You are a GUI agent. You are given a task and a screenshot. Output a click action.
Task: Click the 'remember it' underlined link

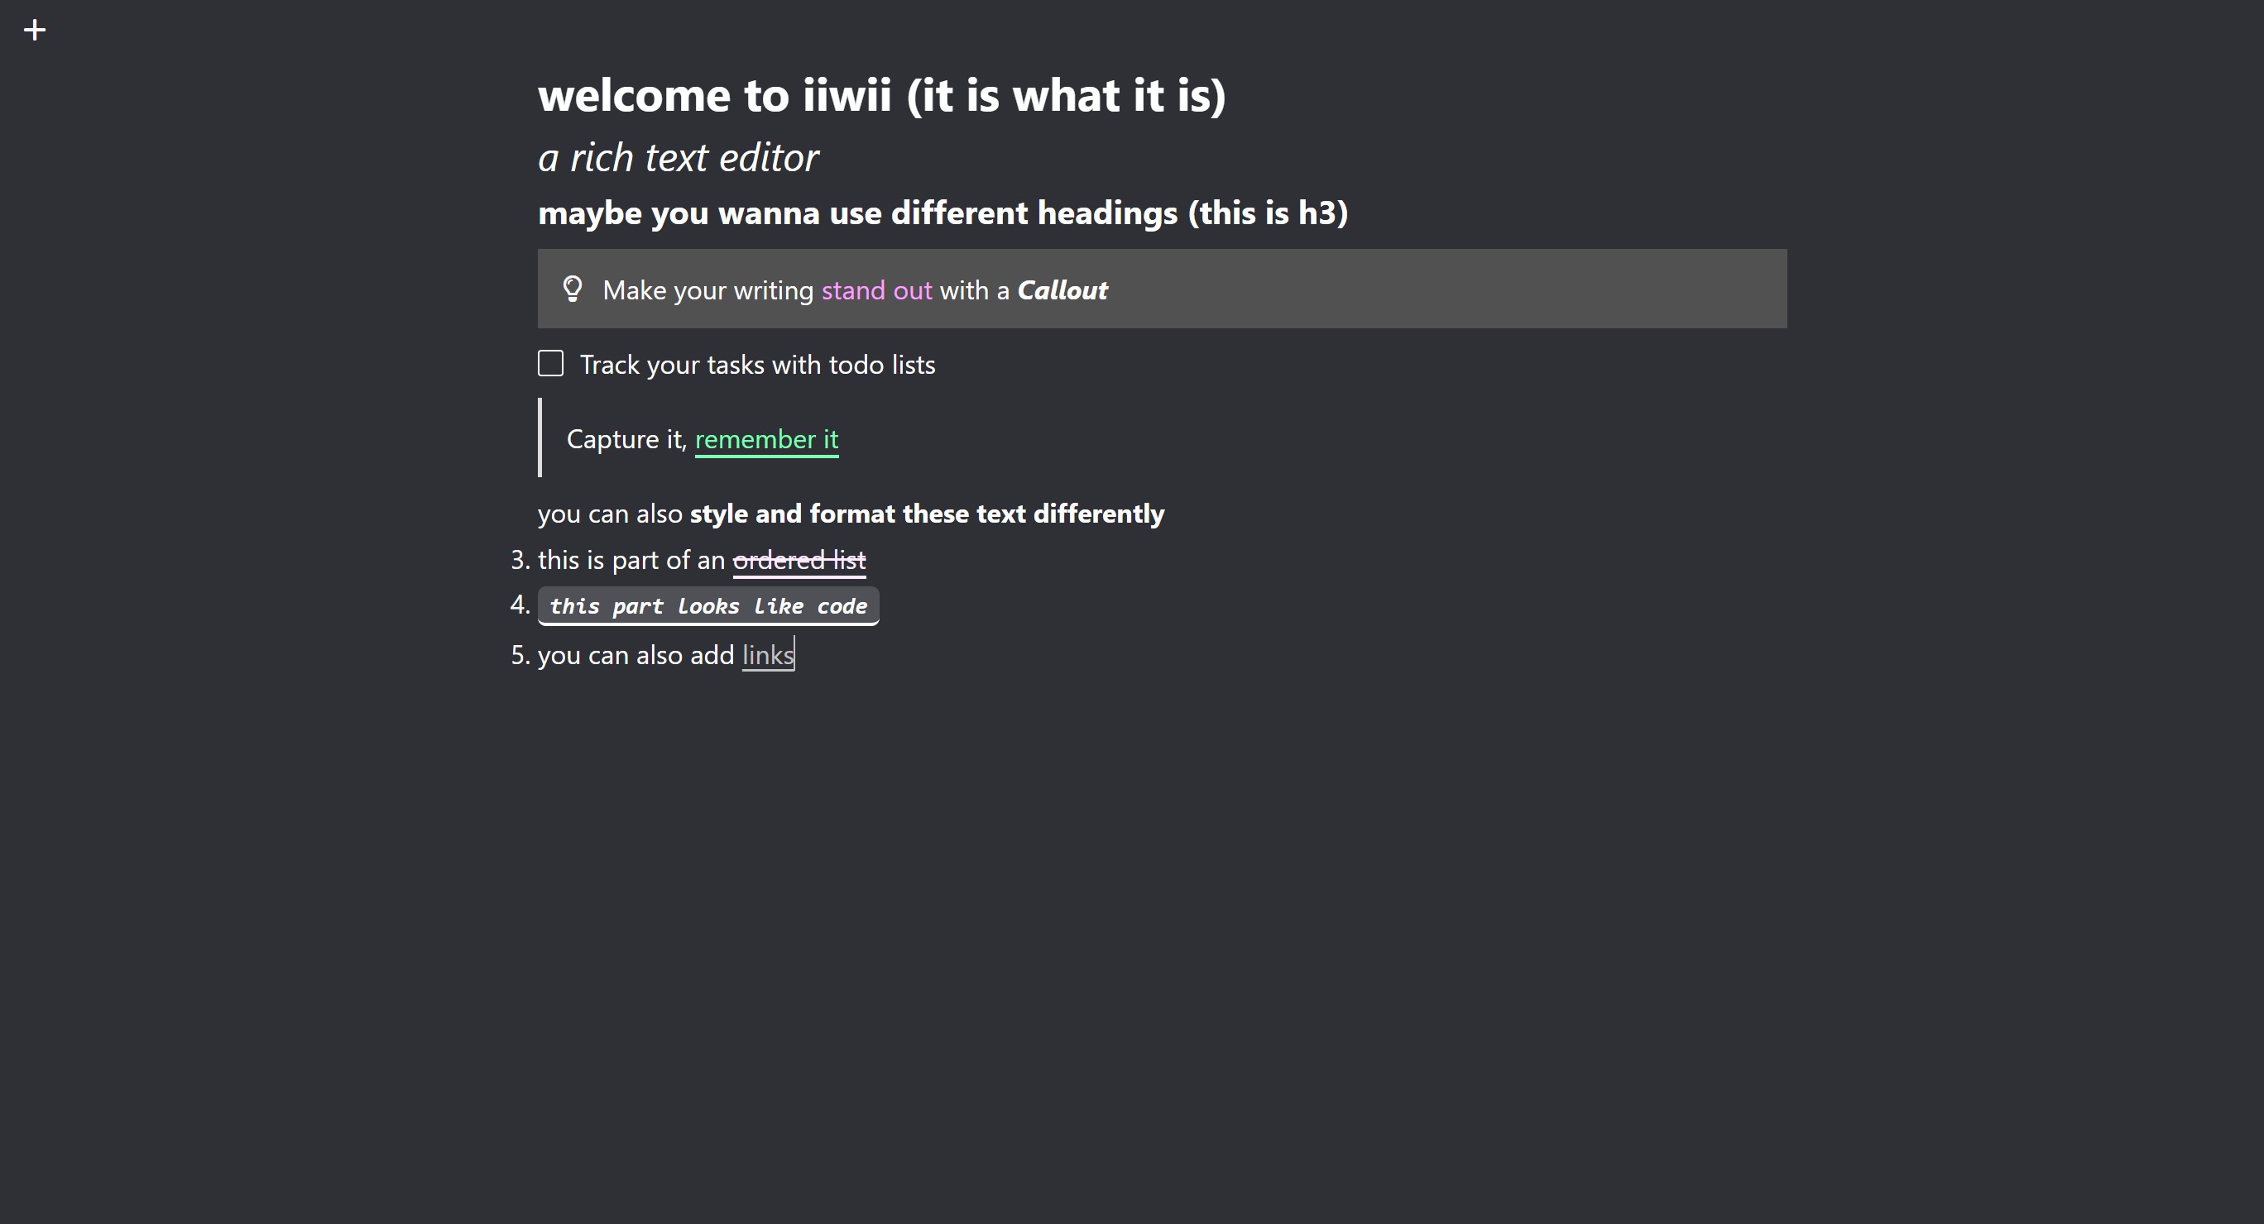765,438
